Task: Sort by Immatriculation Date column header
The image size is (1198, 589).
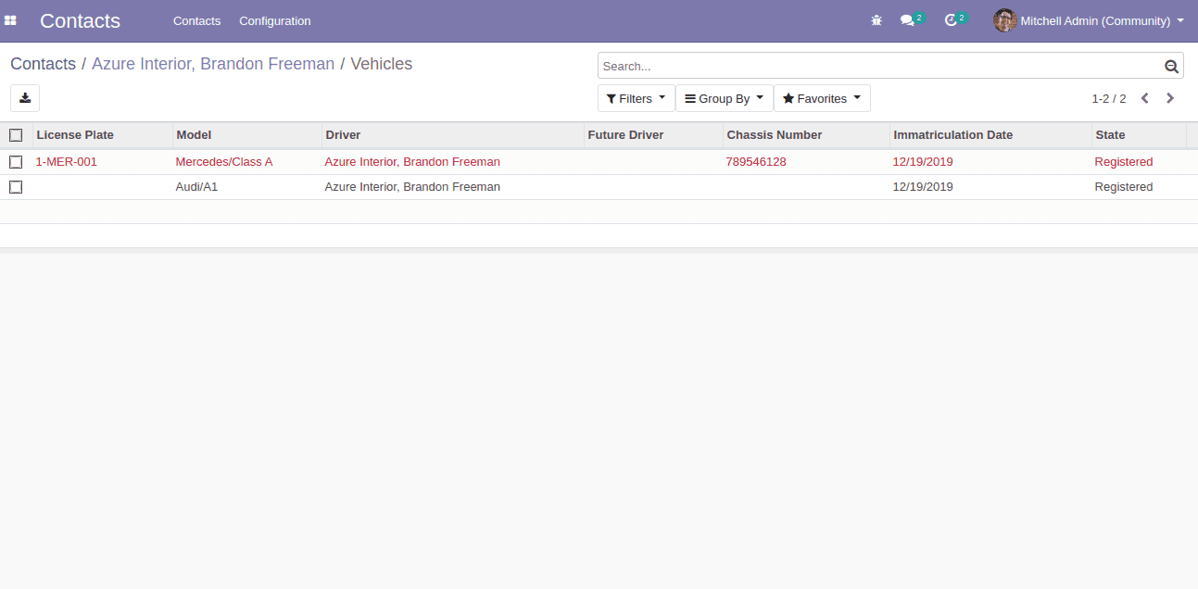Action: click(990, 135)
